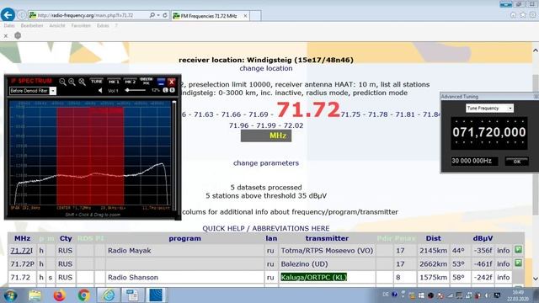Zoom in on the IF Spectrum display
This screenshot has height=303, width=539.
tap(72, 82)
